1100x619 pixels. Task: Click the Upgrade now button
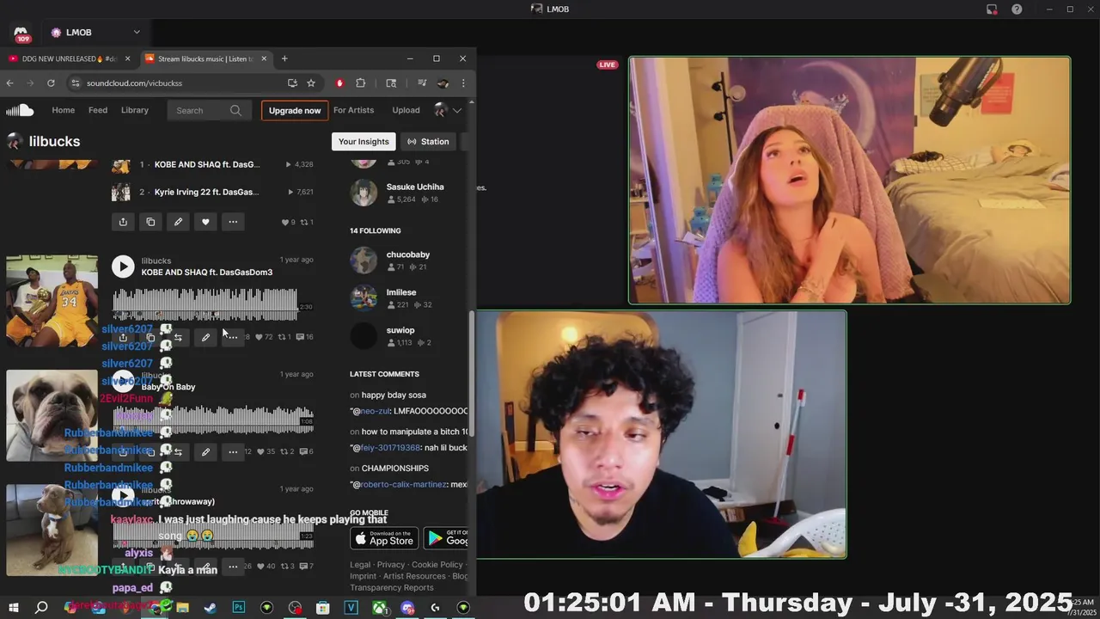point(295,110)
